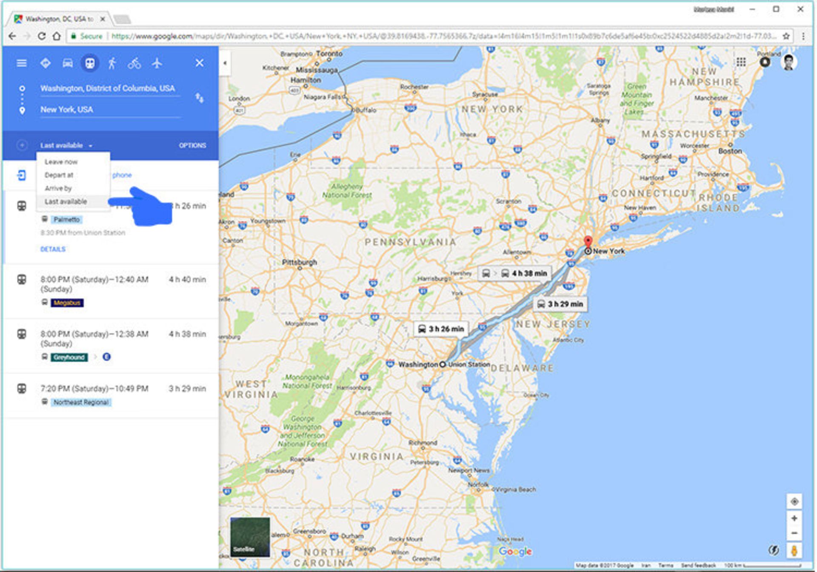This screenshot has height=572, width=817.
Task: Choose Depart at from the menu
Action: click(x=73, y=175)
